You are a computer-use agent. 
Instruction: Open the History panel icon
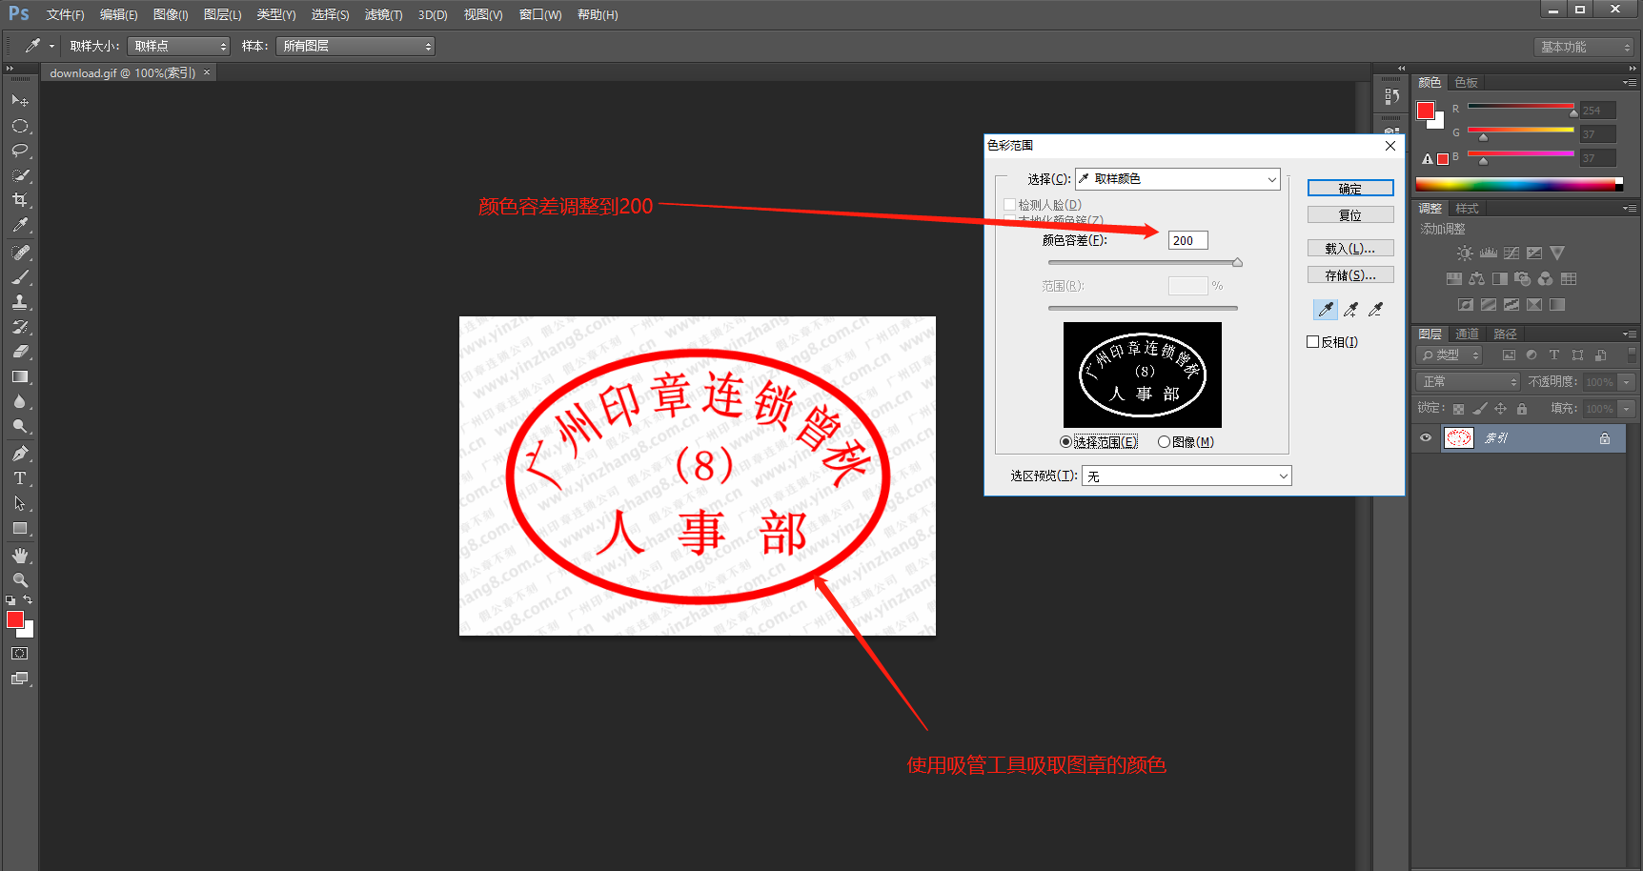tap(1391, 96)
